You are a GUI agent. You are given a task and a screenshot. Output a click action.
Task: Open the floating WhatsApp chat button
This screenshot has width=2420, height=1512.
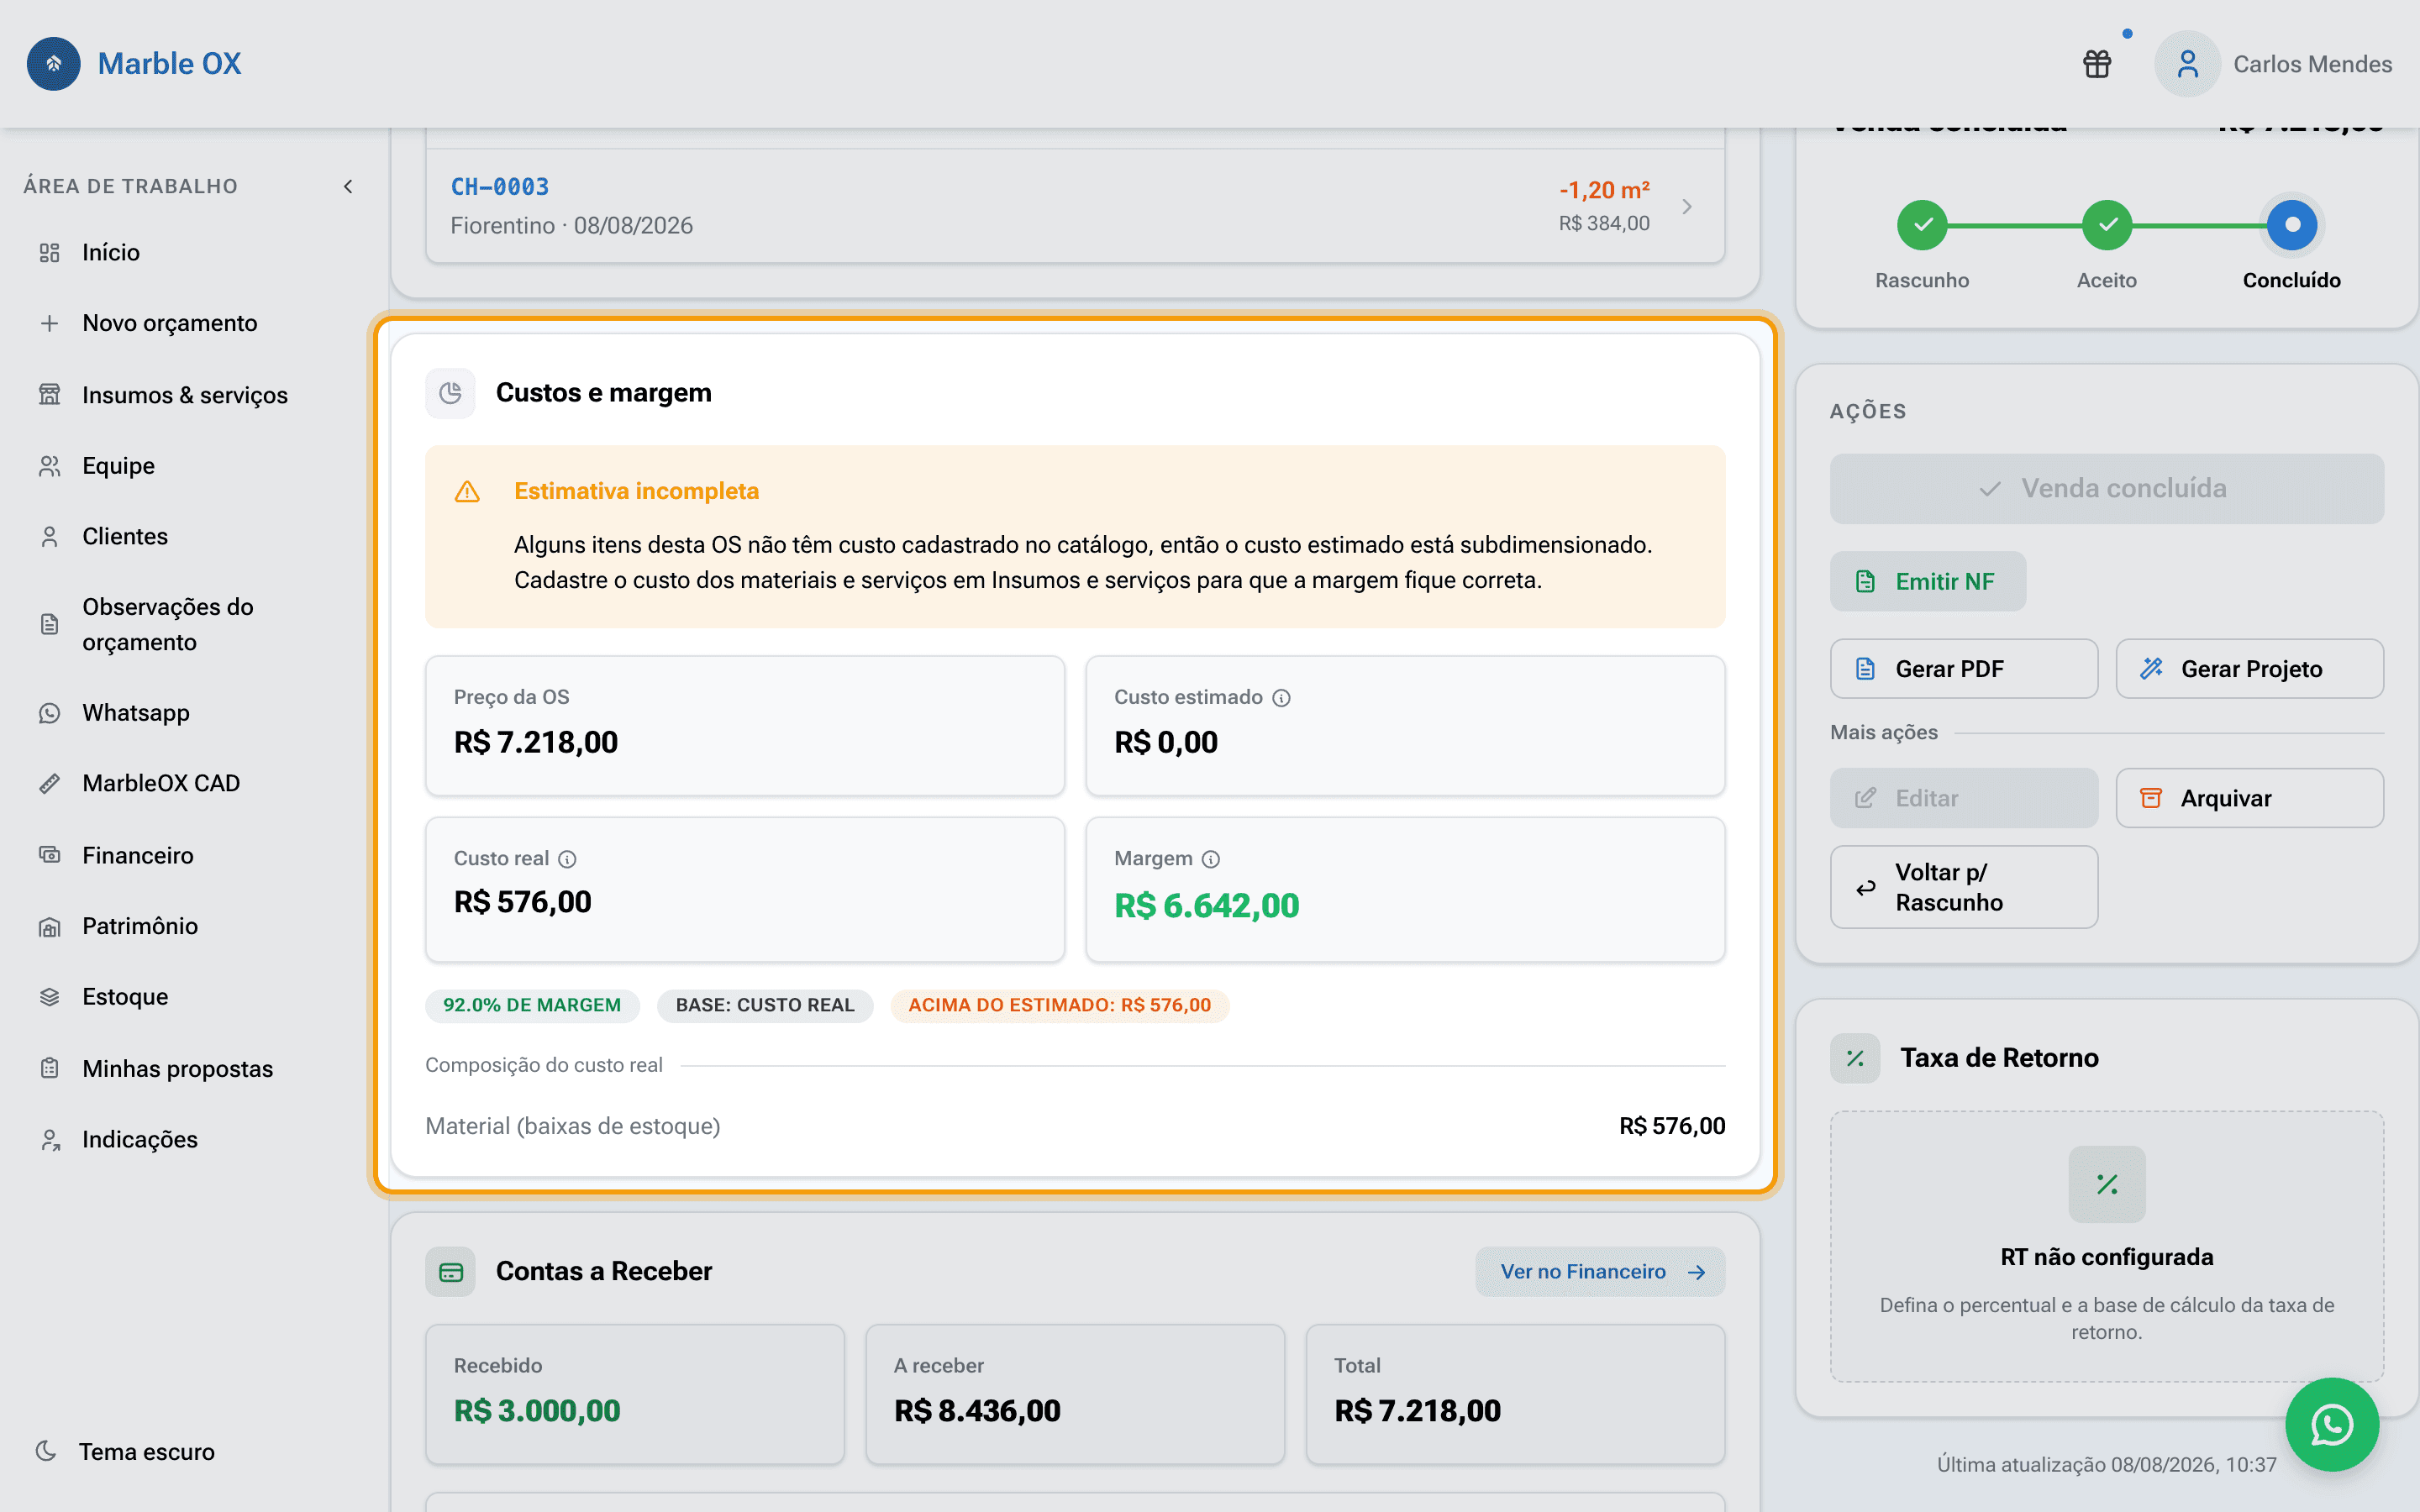pyautogui.click(x=2332, y=1425)
